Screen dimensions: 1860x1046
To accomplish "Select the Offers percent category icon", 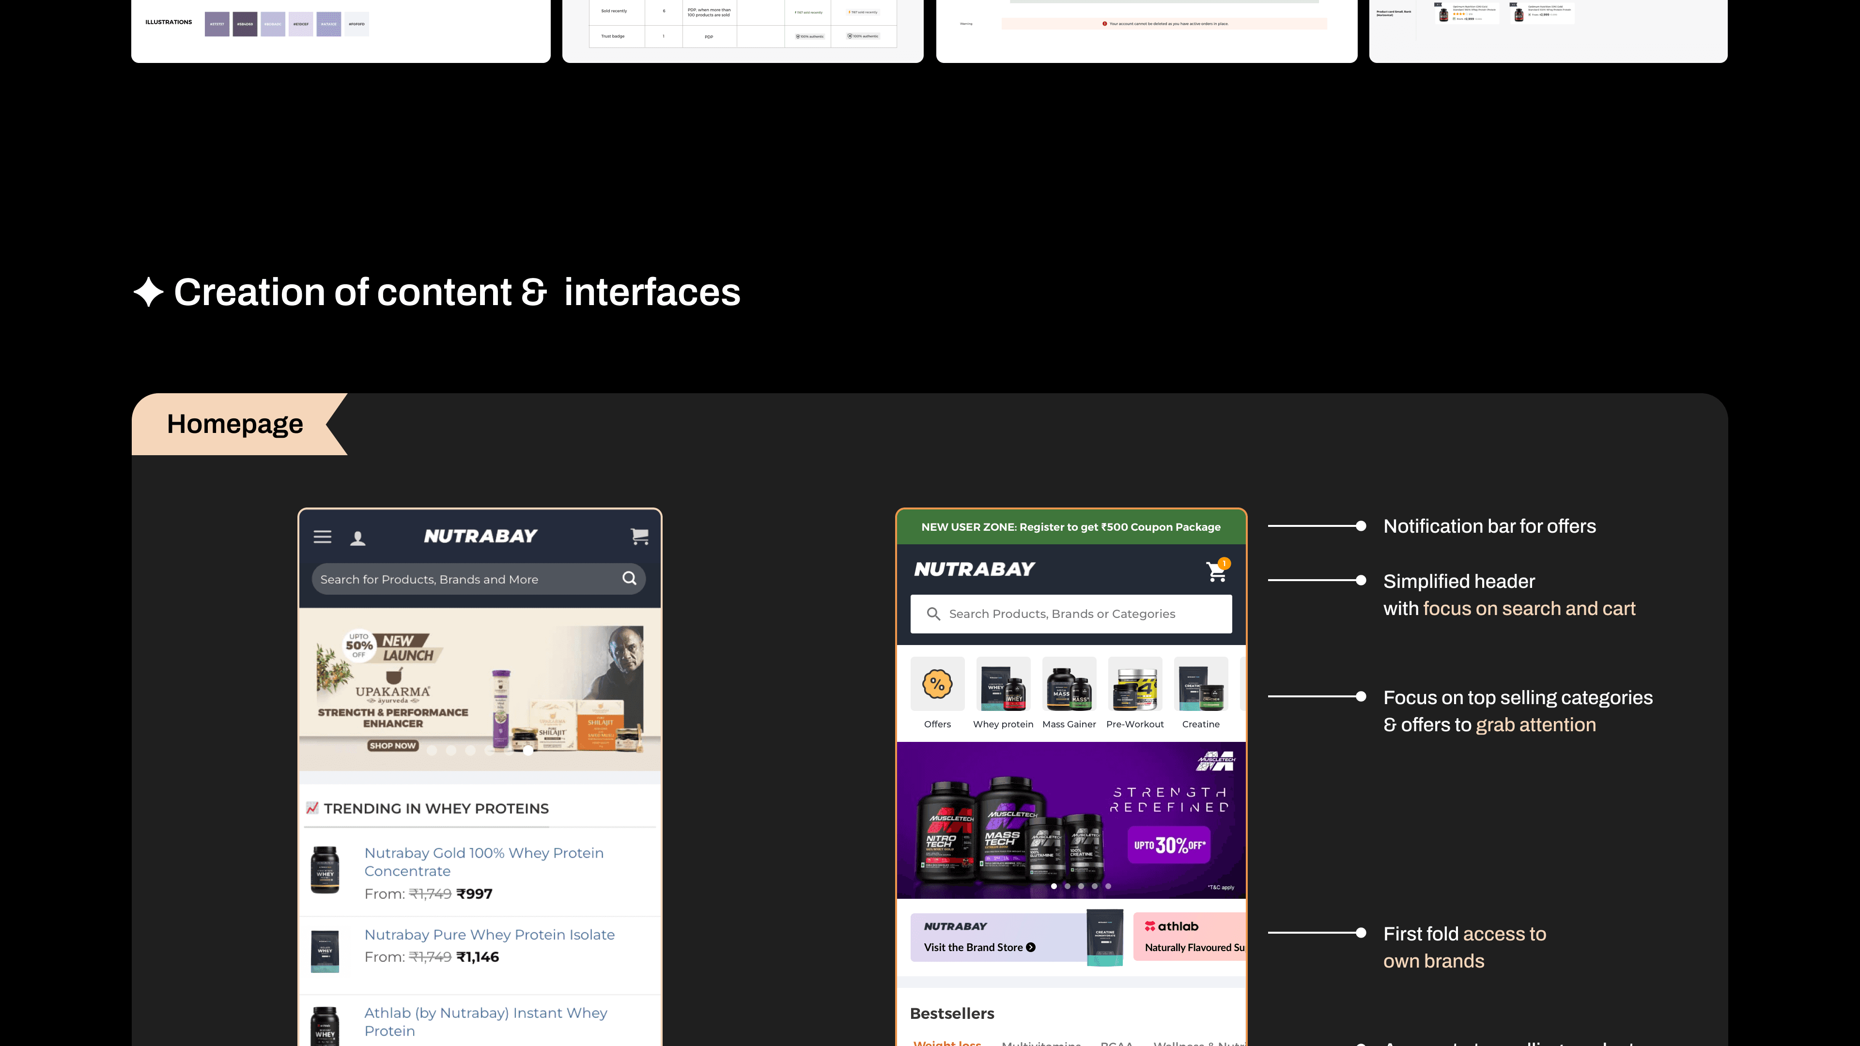I will (x=937, y=684).
